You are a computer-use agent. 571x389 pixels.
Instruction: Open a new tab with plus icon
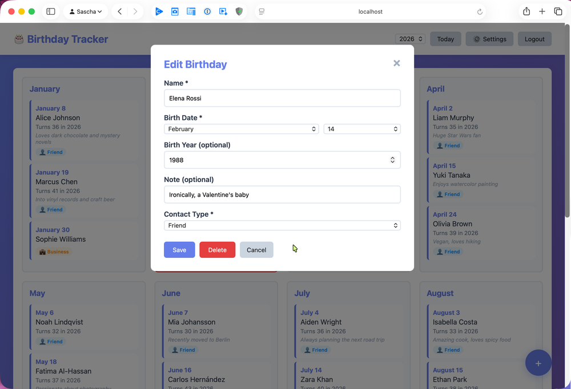(542, 11)
